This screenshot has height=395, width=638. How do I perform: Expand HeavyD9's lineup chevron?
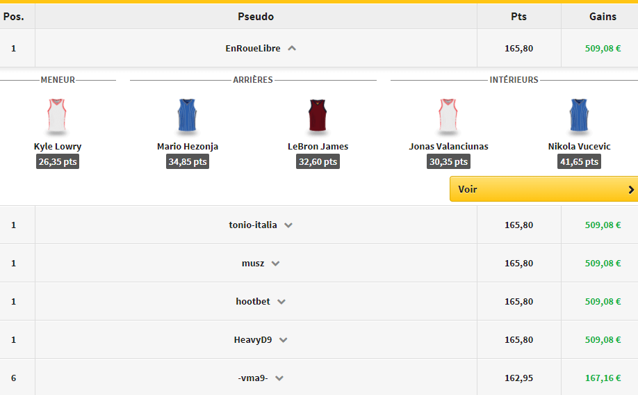[284, 340]
